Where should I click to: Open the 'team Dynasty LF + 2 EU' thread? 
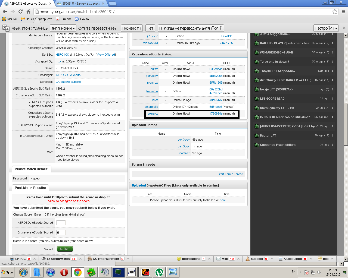(277, 108)
